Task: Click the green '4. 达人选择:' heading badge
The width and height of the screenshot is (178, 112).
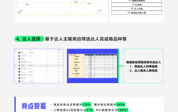Action: [29, 39]
